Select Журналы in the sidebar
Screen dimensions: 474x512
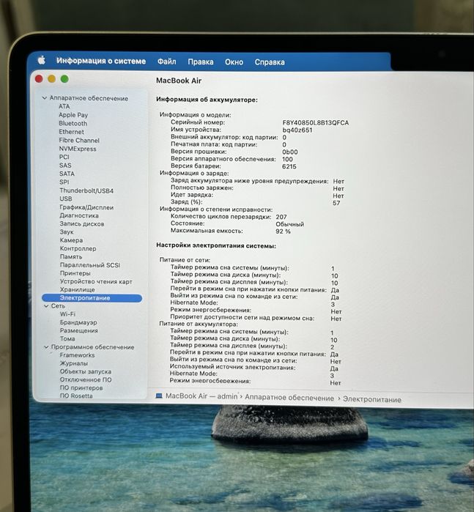[74, 363]
